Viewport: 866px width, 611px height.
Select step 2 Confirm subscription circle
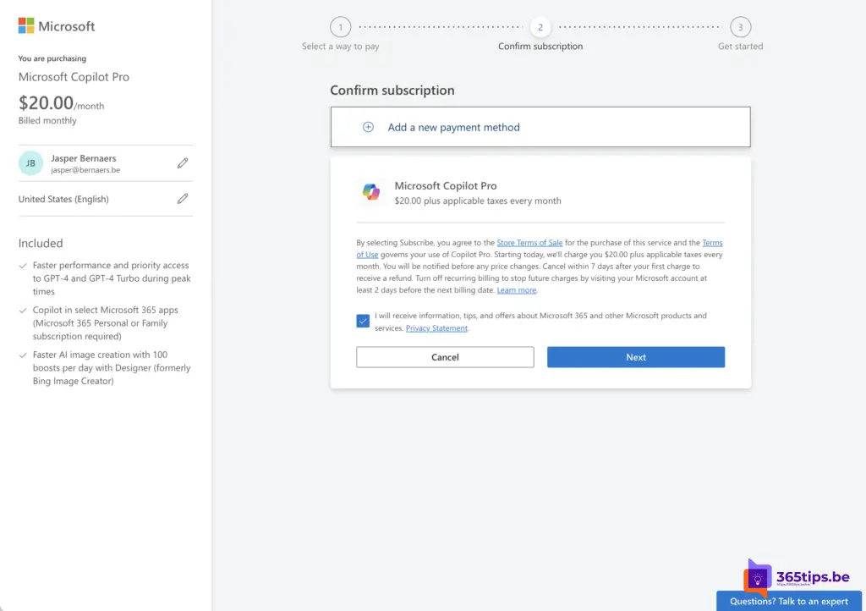540,27
